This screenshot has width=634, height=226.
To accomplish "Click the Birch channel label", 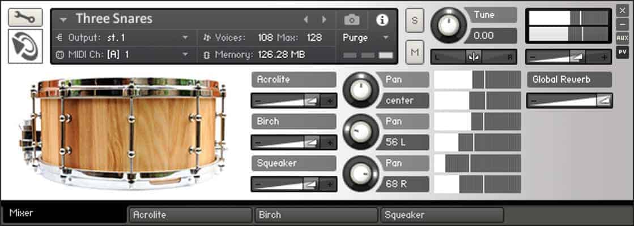I will 293,121.
